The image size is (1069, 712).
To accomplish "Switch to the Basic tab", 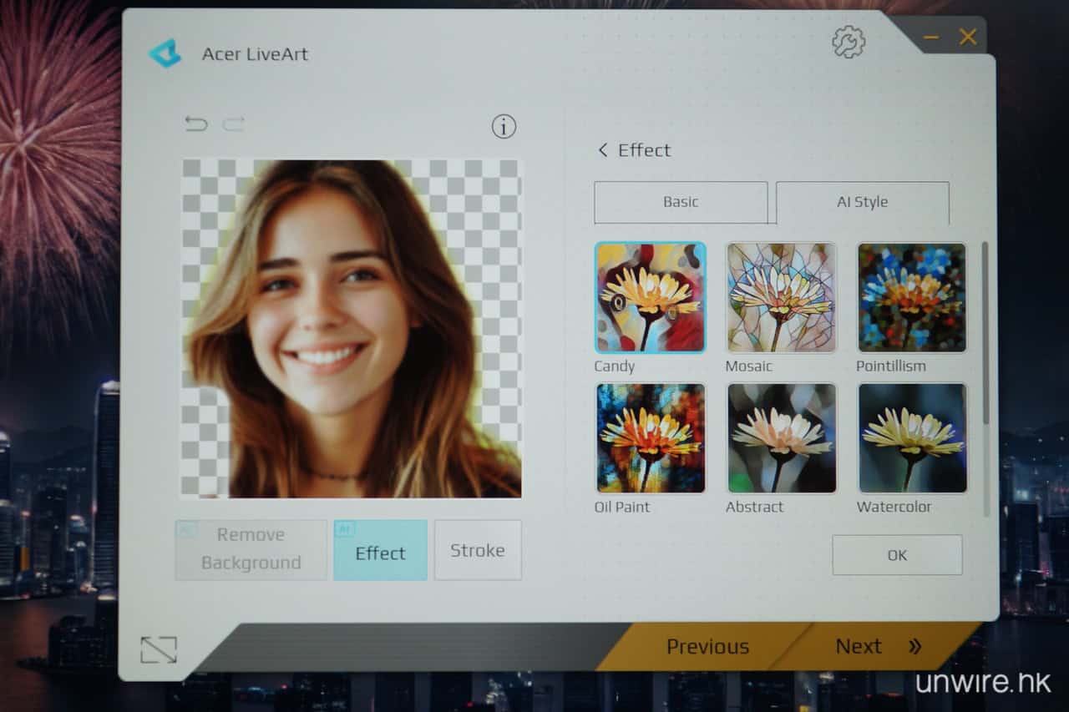I will point(681,202).
